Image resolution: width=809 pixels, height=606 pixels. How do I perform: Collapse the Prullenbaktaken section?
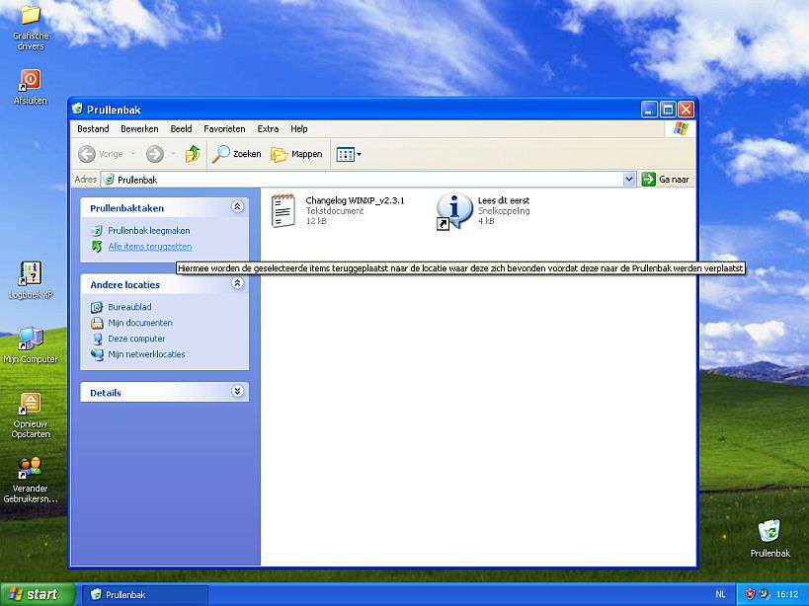coord(237,207)
